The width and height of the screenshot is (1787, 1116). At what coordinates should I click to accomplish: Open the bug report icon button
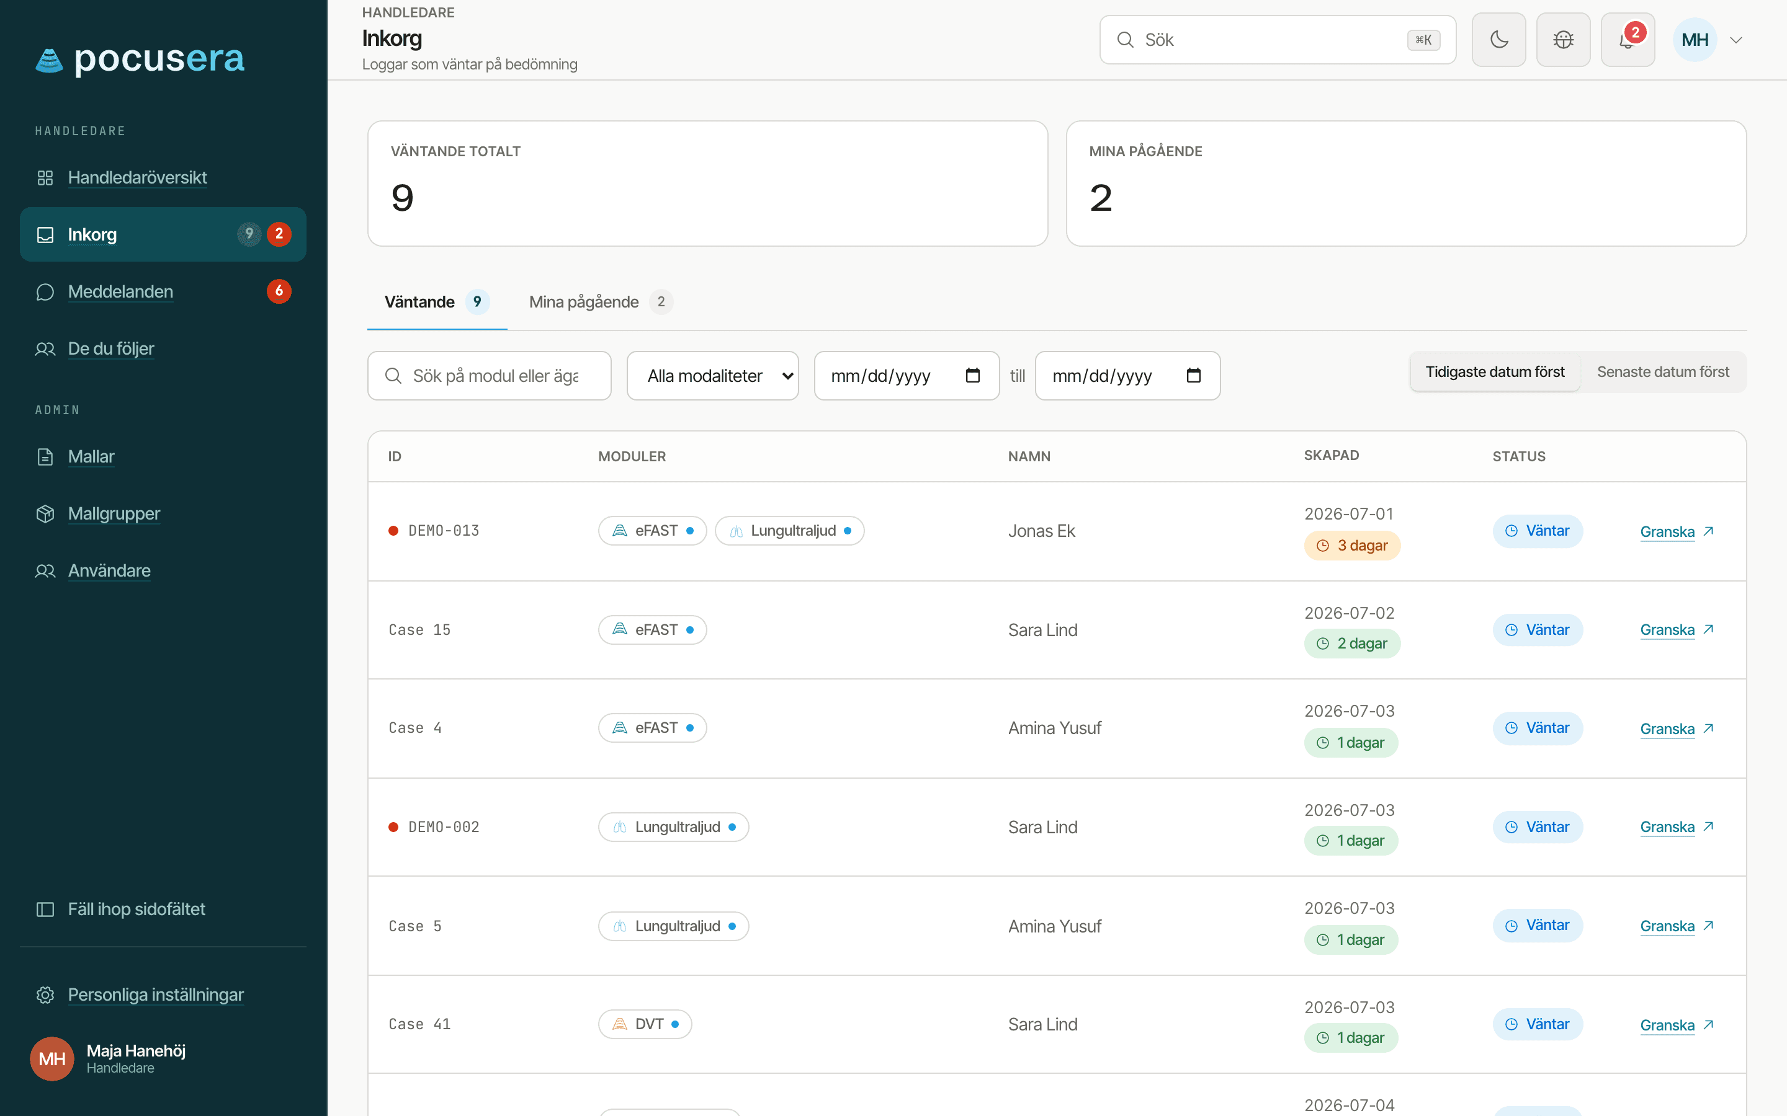[x=1562, y=40]
